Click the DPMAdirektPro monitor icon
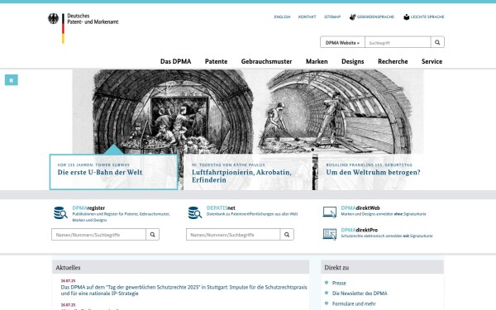The image size is (496, 310). coord(330,234)
